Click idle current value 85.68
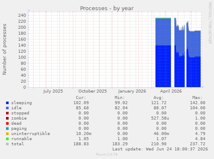 pos(82,108)
